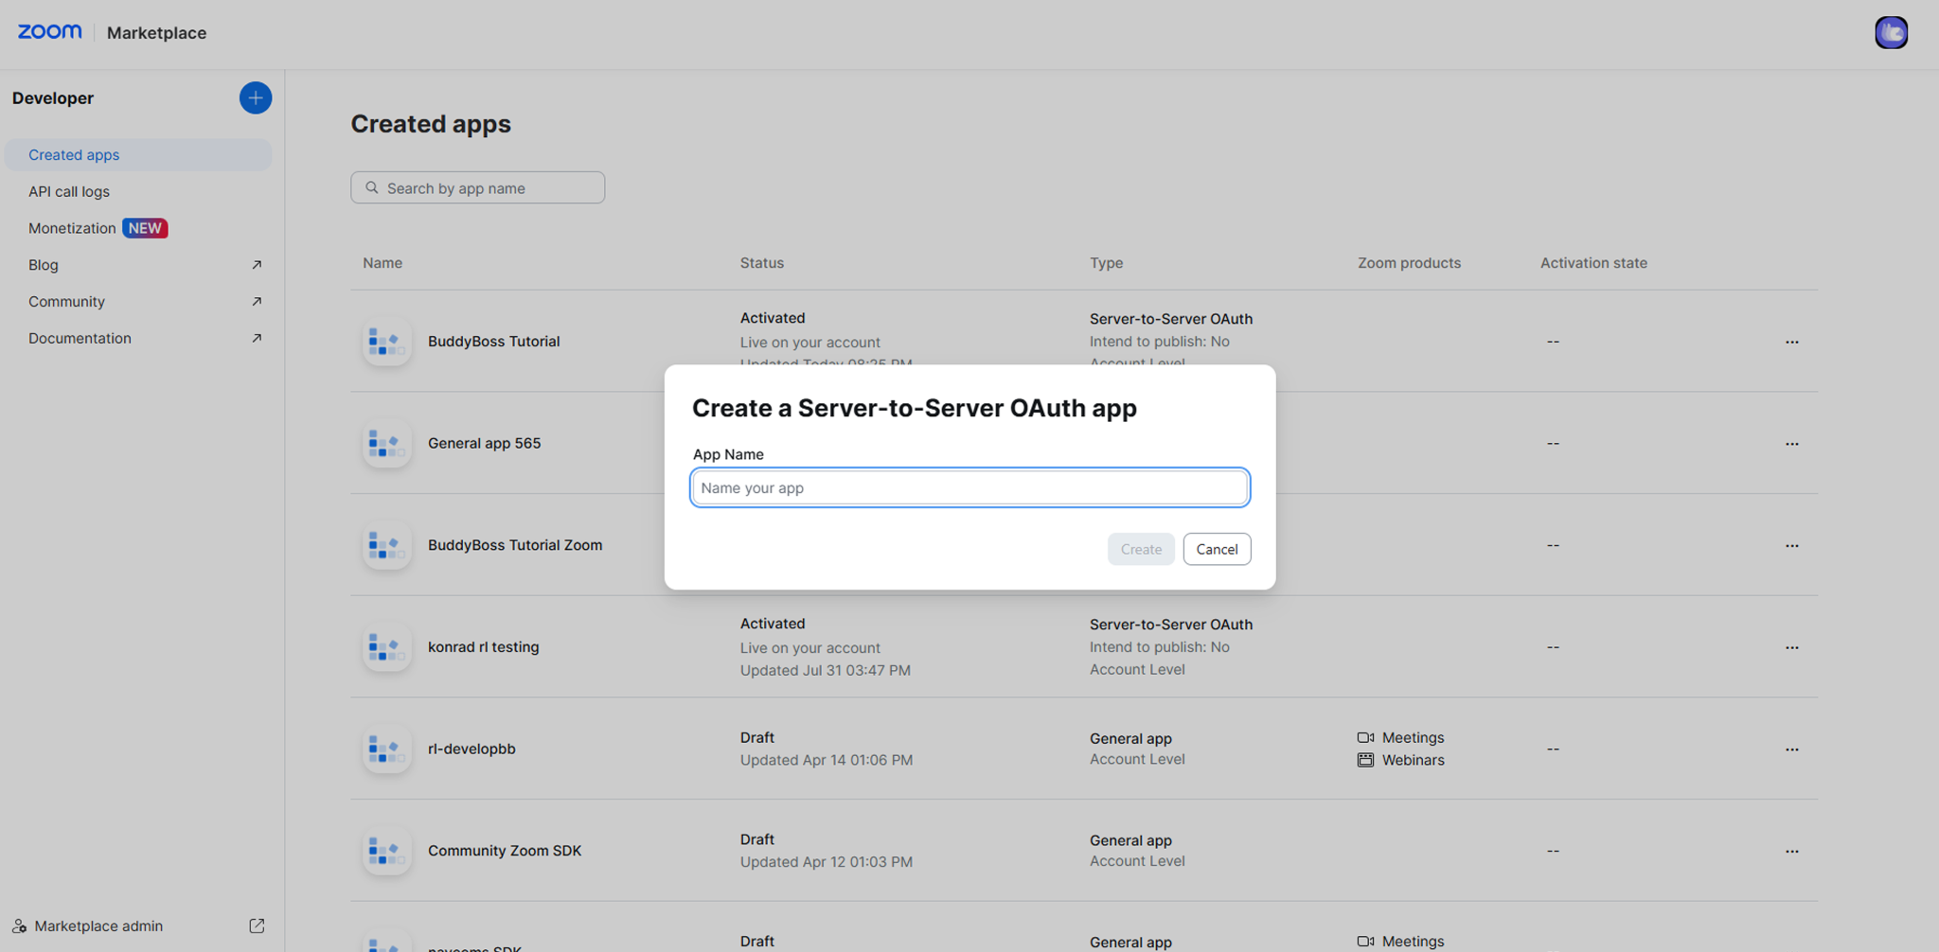Click the Meetings camera icon in rl-developbb row

(x=1365, y=737)
